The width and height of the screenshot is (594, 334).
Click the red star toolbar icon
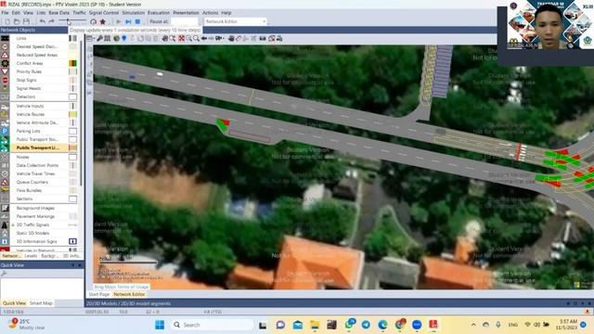tap(102, 21)
